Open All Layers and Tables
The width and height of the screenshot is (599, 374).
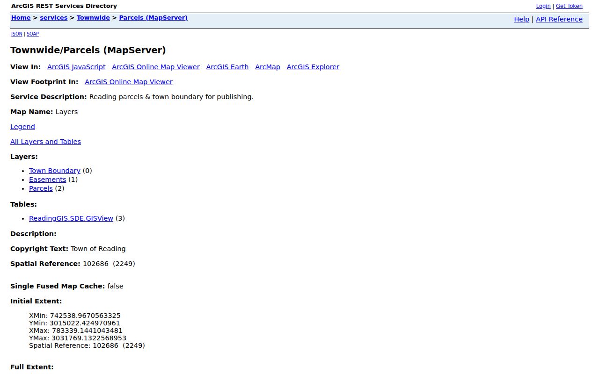(x=45, y=142)
